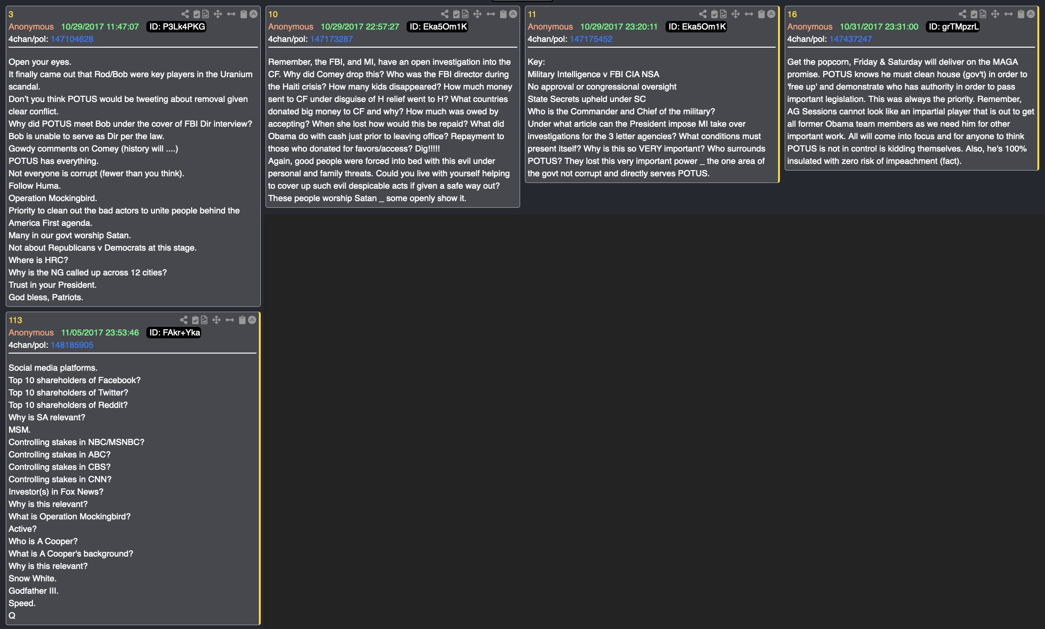Click timestamp 11/05/2017 23:53:46
This screenshot has height=629, width=1045.
pyautogui.click(x=100, y=333)
